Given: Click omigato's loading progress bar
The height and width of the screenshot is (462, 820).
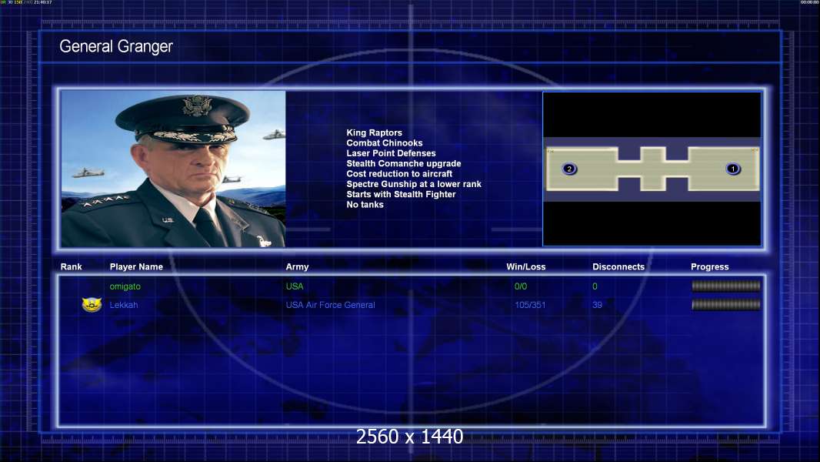Looking at the screenshot, I should pyautogui.click(x=726, y=286).
